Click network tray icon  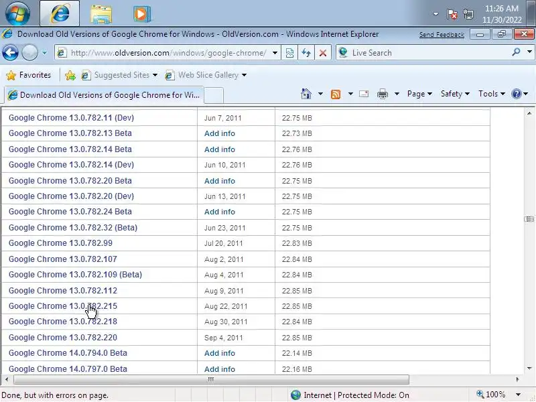tap(468, 14)
